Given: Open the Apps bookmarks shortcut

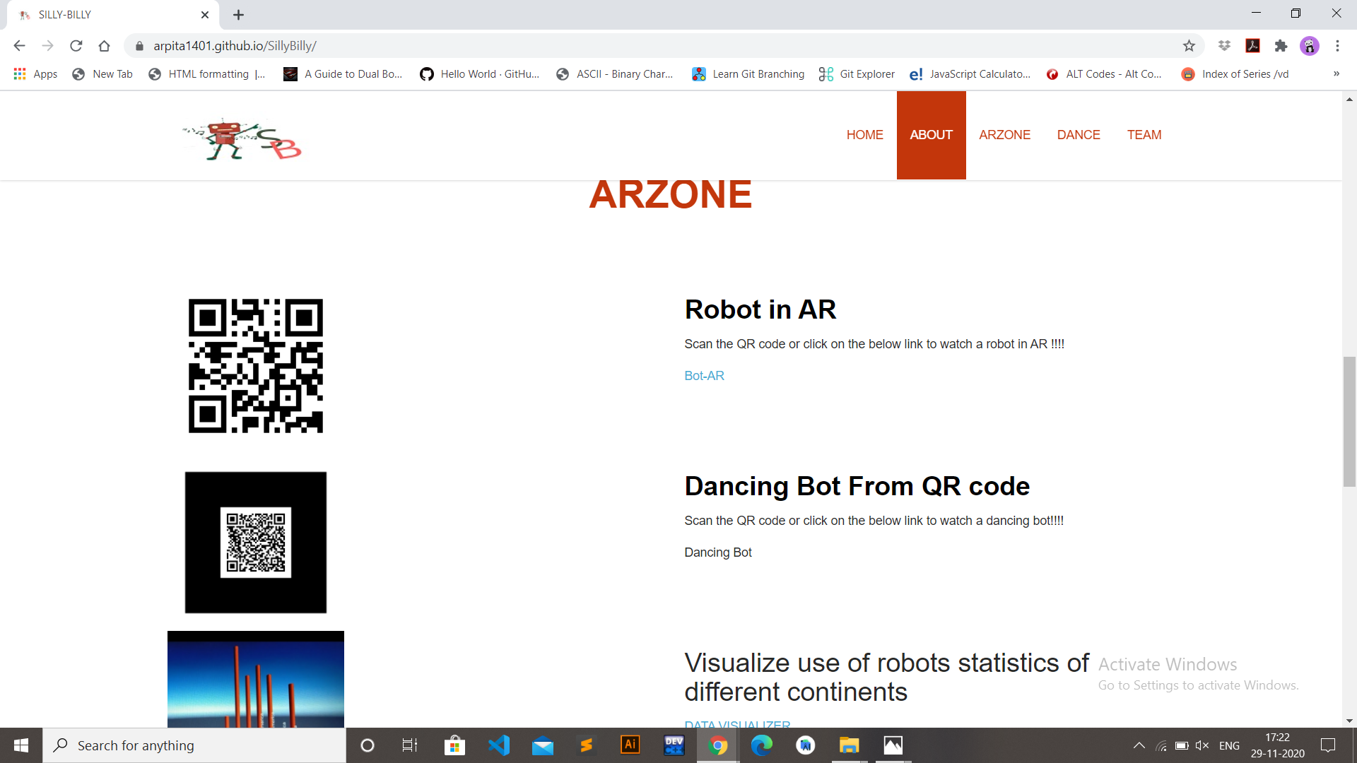Looking at the screenshot, I should coord(35,74).
